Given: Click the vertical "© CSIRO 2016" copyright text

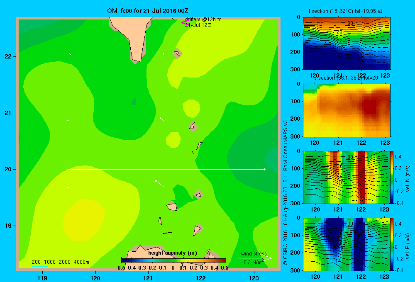Looking at the screenshot, I should pyautogui.click(x=286, y=248).
